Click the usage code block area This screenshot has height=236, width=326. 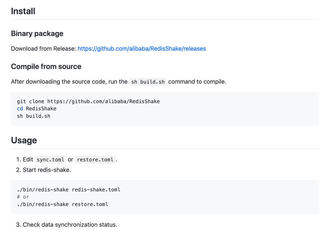(x=165, y=197)
